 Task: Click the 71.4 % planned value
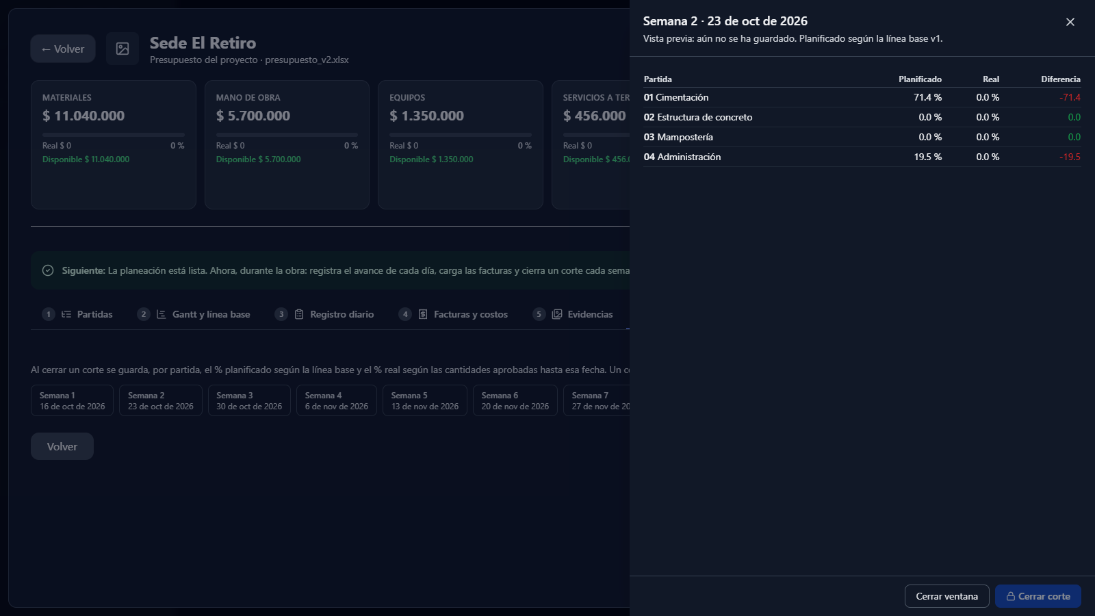pyautogui.click(x=927, y=97)
